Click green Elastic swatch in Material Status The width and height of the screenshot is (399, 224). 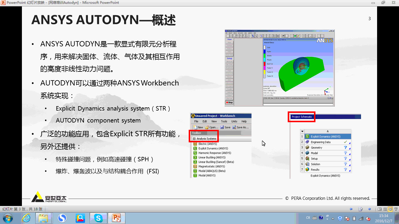(x=265, y=55)
